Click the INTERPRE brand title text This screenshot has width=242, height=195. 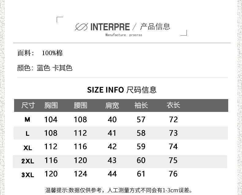point(110,27)
